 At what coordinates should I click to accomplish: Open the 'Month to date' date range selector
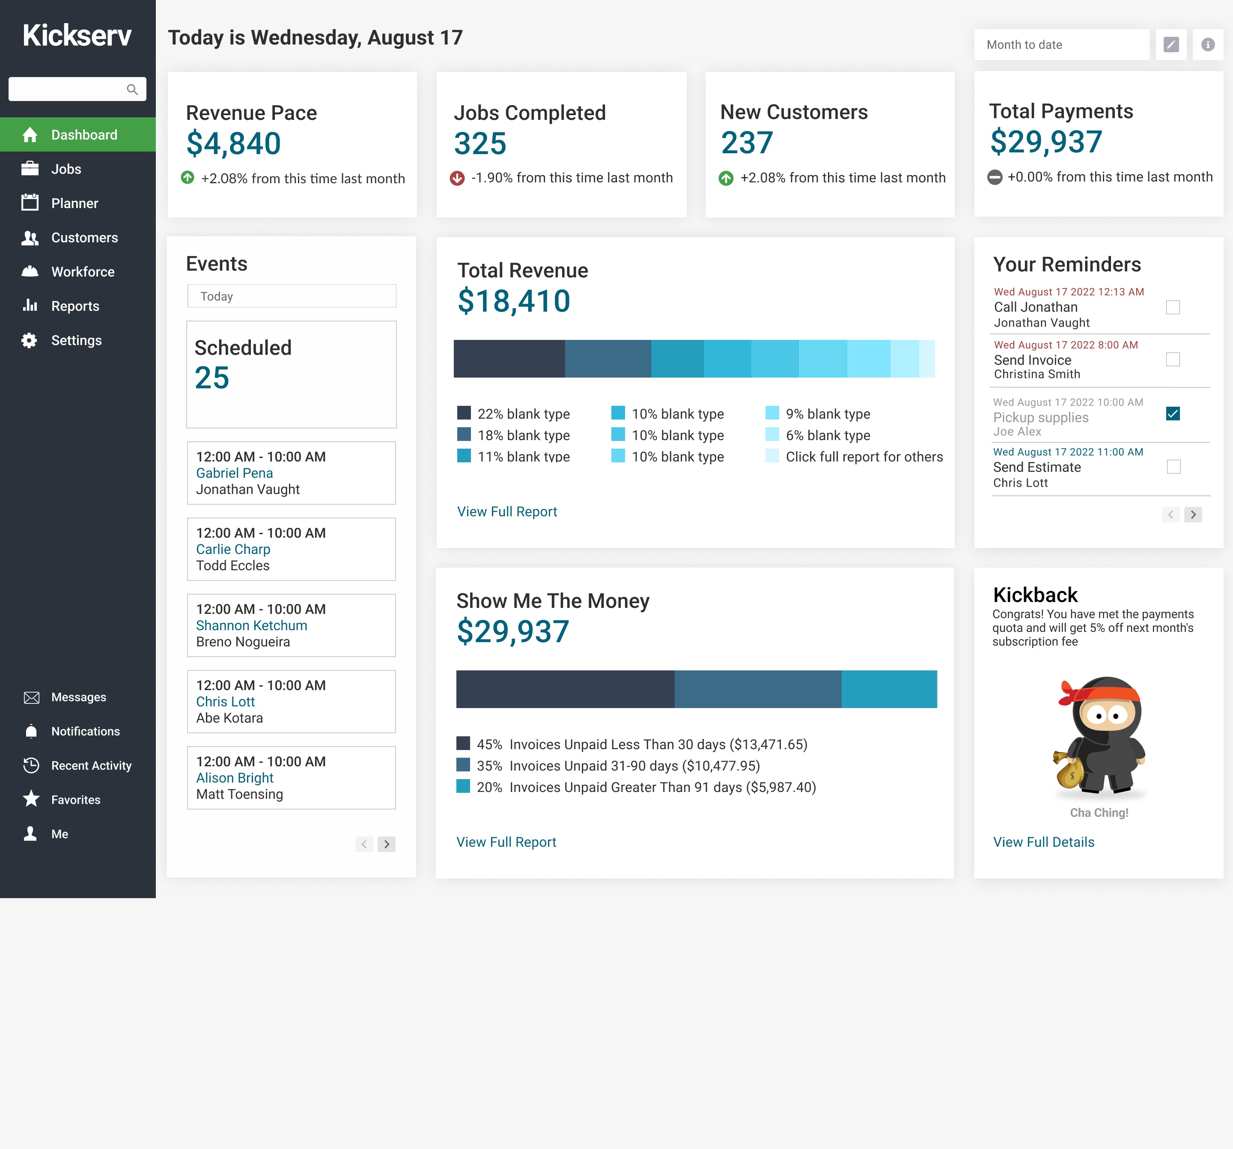click(1061, 44)
